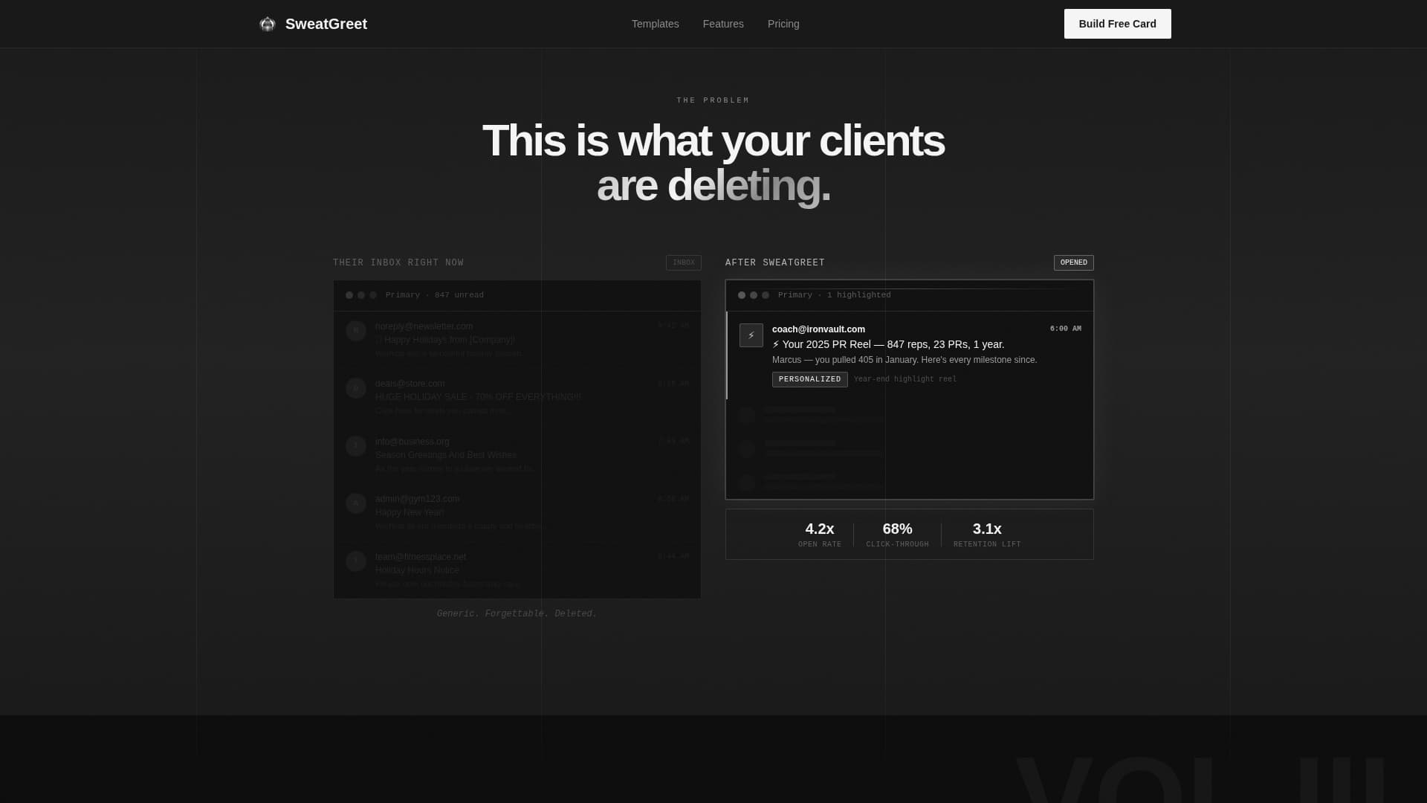Click the Year-end highlight reel label
The width and height of the screenshot is (1427, 803).
(x=905, y=379)
